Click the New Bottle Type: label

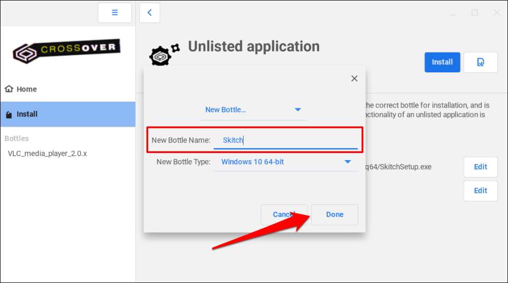(184, 162)
